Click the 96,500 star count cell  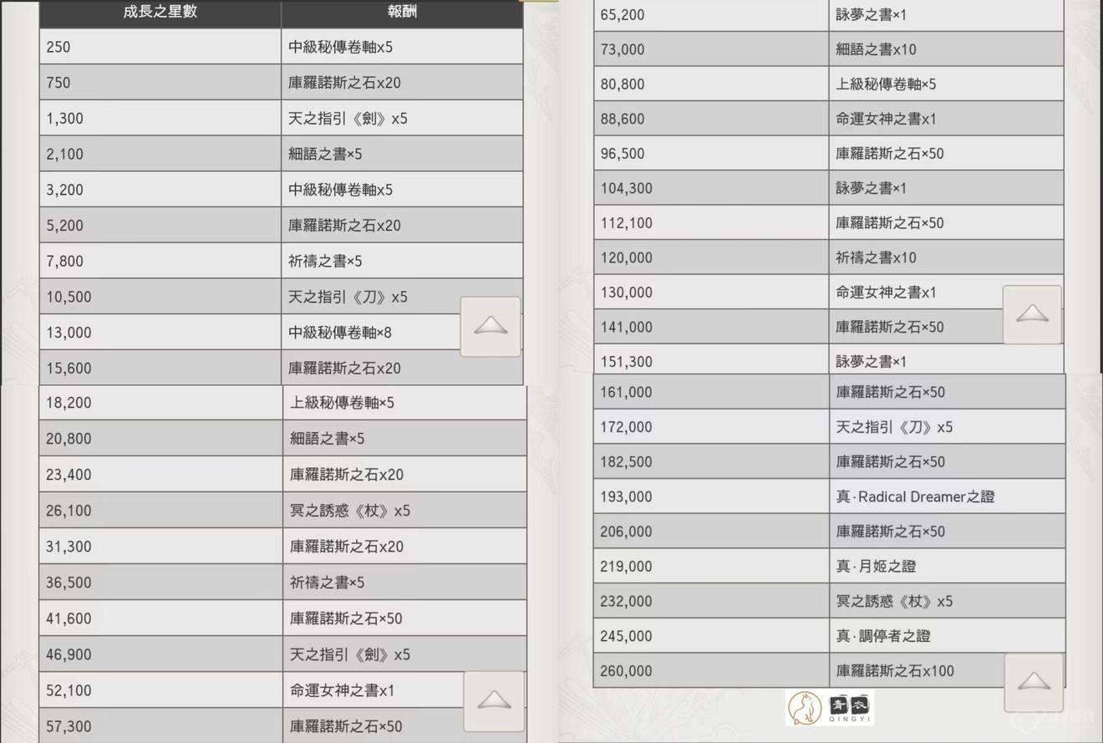click(x=711, y=154)
